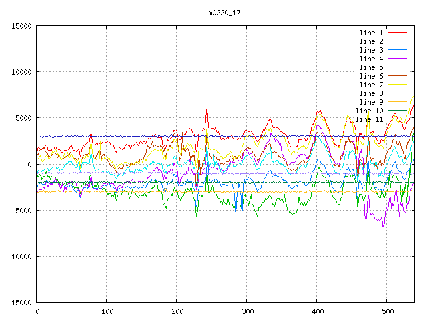Select the 'line 4' legend entry text
This screenshot has width=427, height=320.
coord(371,59)
